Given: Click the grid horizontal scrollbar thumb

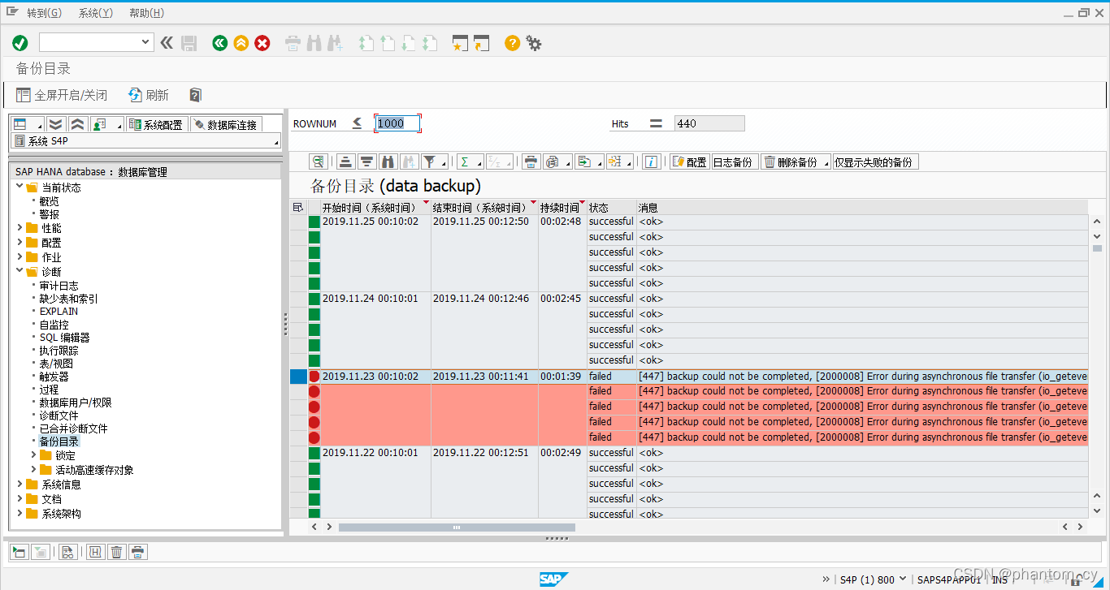Looking at the screenshot, I should (x=457, y=527).
